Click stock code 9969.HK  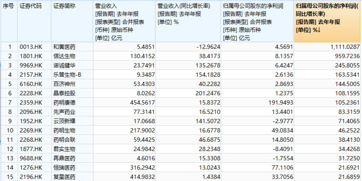[31, 65]
